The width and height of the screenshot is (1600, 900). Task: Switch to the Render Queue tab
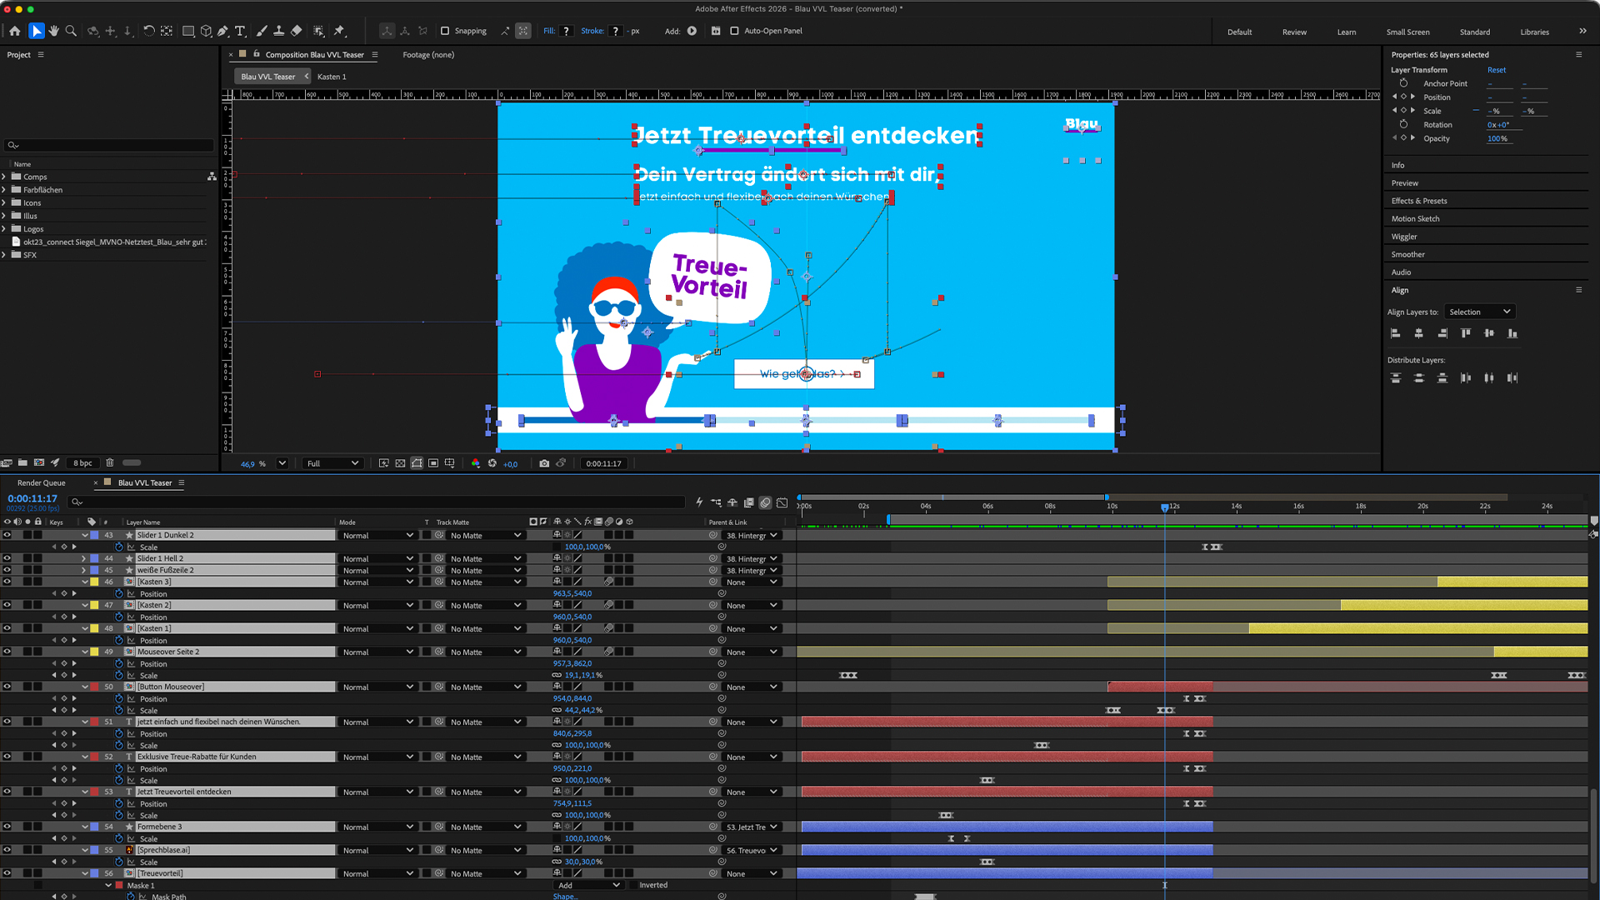pyautogui.click(x=42, y=482)
